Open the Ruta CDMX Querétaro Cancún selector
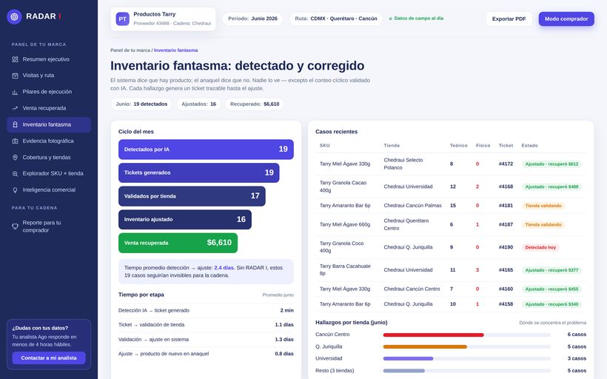The height and width of the screenshot is (379, 607). (336, 19)
